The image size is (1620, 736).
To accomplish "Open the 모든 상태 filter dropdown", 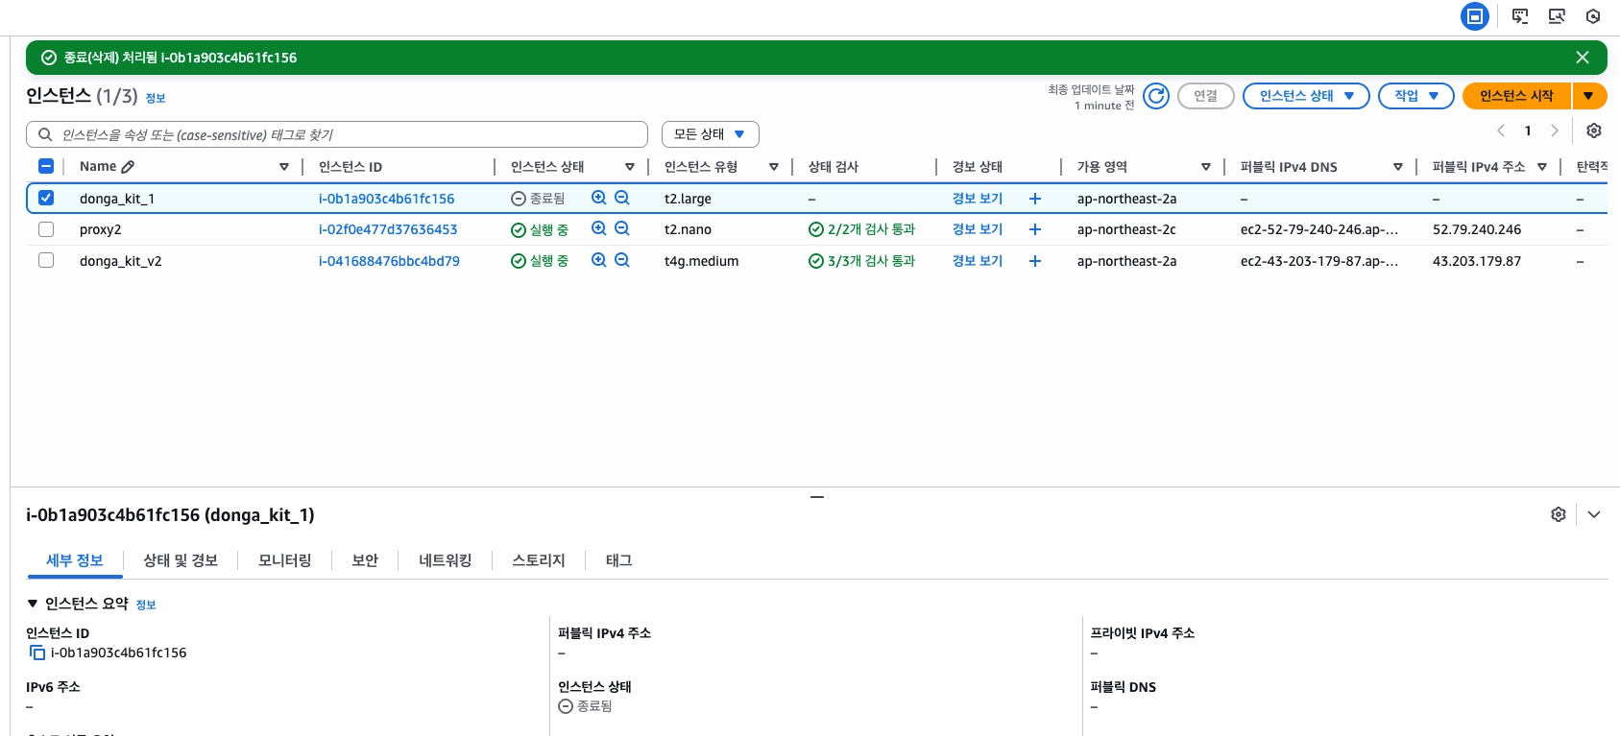I will click(x=710, y=134).
